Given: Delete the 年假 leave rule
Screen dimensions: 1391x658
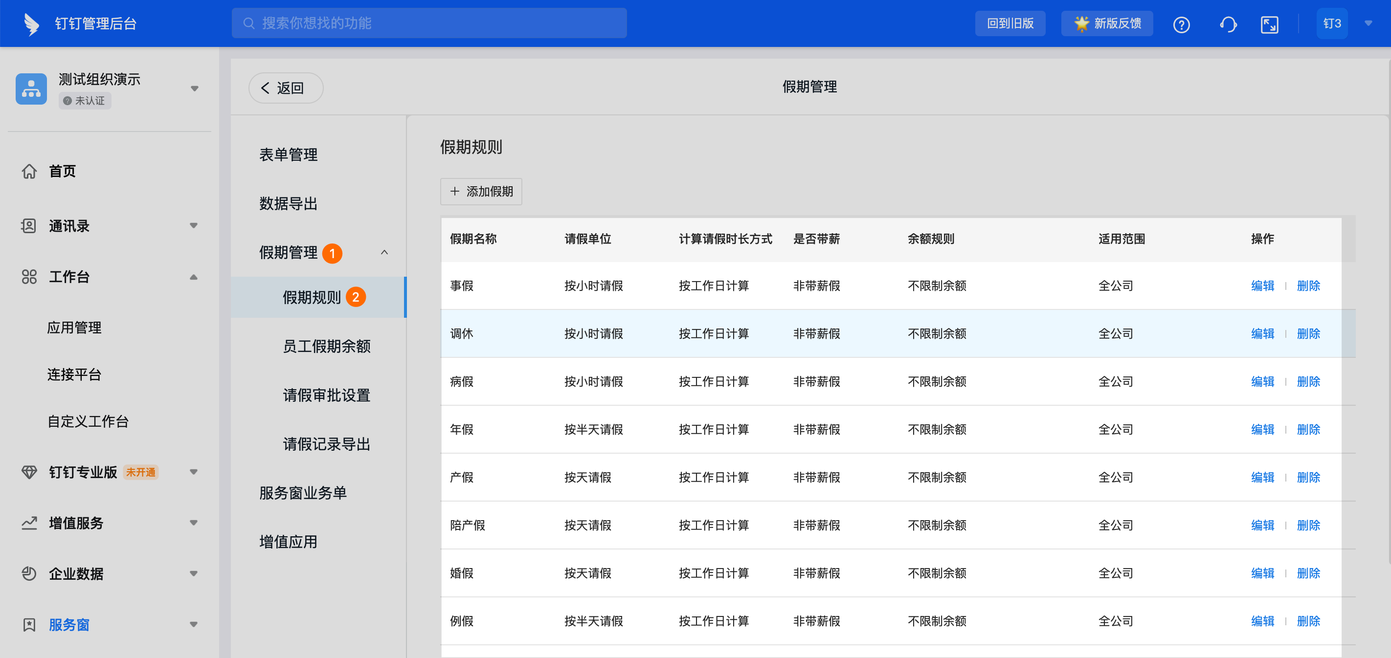Looking at the screenshot, I should pyautogui.click(x=1308, y=429).
